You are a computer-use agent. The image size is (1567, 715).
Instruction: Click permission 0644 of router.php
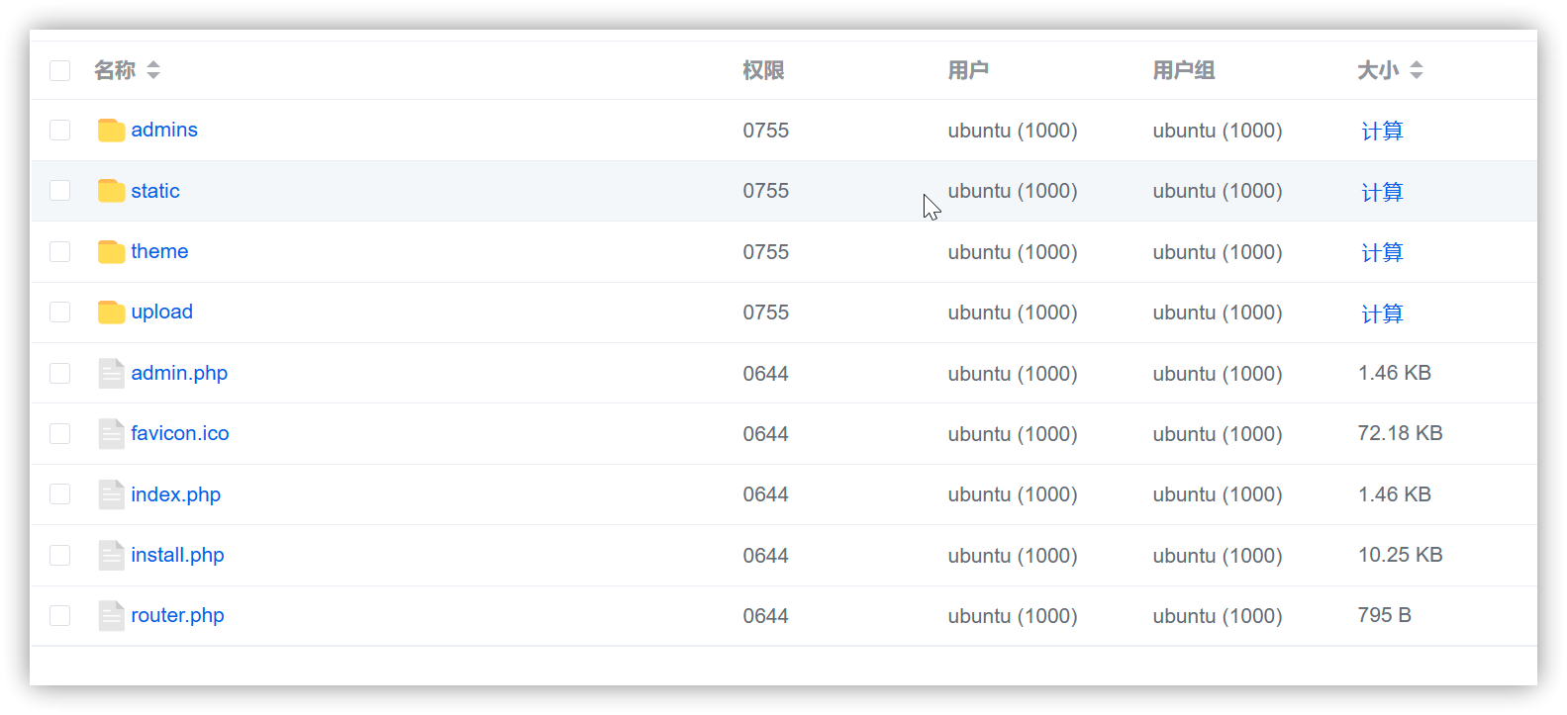point(766,616)
